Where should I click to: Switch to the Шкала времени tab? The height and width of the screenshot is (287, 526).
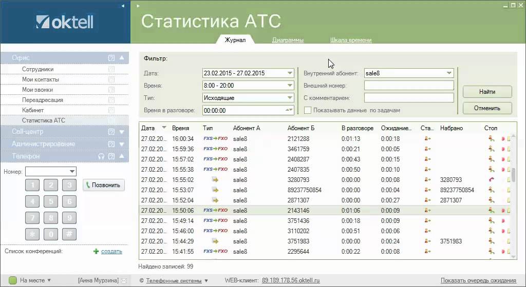point(350,40)
